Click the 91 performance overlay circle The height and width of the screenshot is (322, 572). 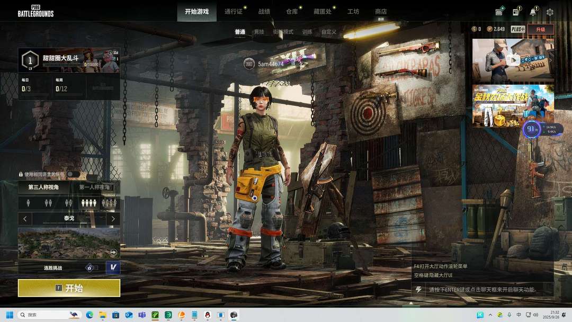(x=532, y=129)
